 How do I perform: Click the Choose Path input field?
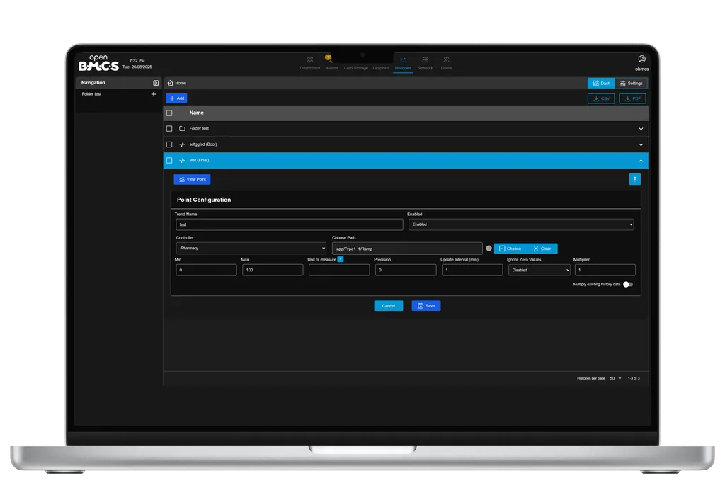click(x=407, y=249)
